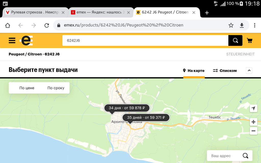Viewport: 261px width, 163px height.
Task: Sort pickup points По цене
Action: [x=27, y=88]
